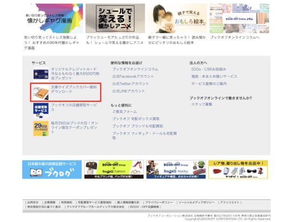The width and height of the screenshot is (297, 222).
Task: Open the アフィリエイト footer link
Action: 230,203
